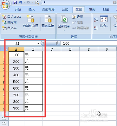Open the 页面布局 tab
117x126 pixels.
tap(48, 9)
